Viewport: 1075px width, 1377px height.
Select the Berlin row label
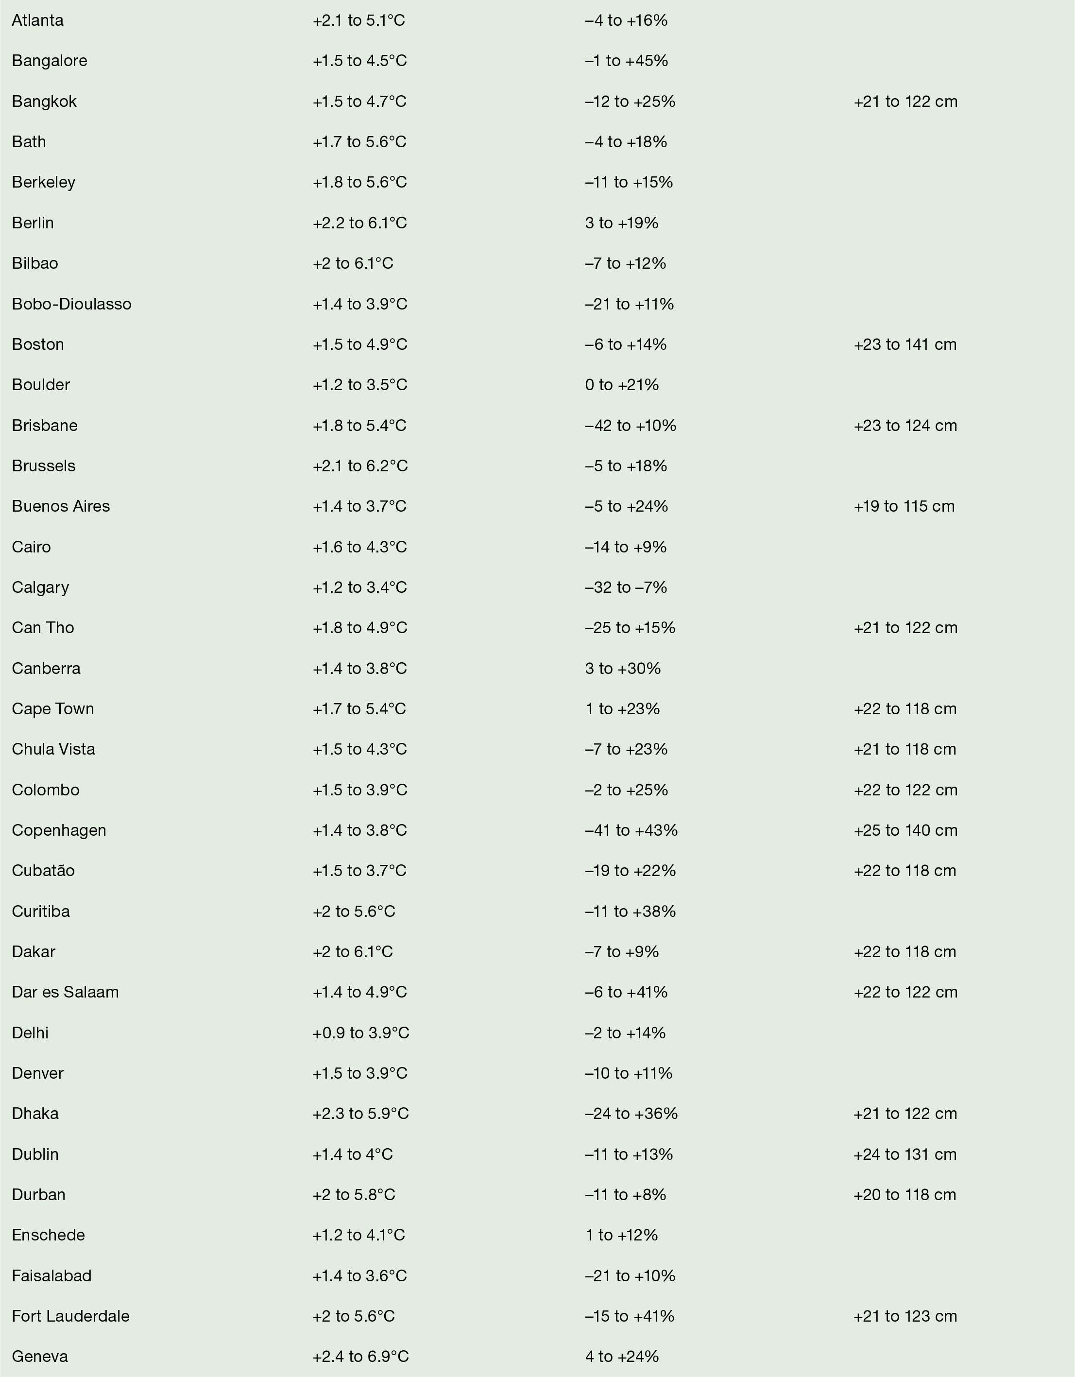(x=33, y=223)
